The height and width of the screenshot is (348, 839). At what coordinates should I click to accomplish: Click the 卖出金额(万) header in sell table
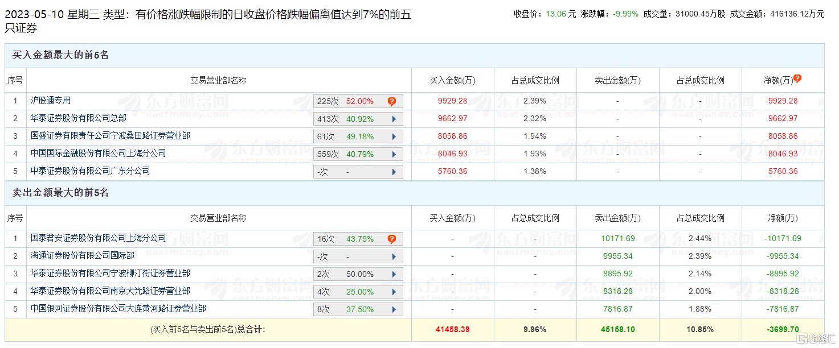pos(618,218)
